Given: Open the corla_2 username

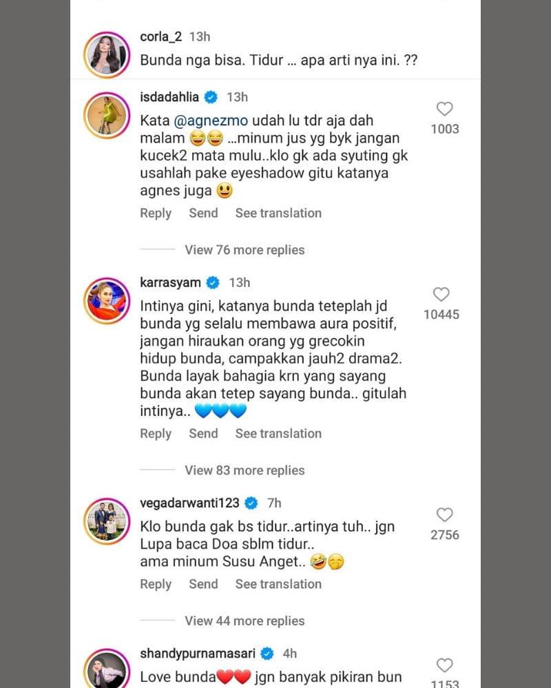Looking at the screenshot, I should [x=160, y=37].
